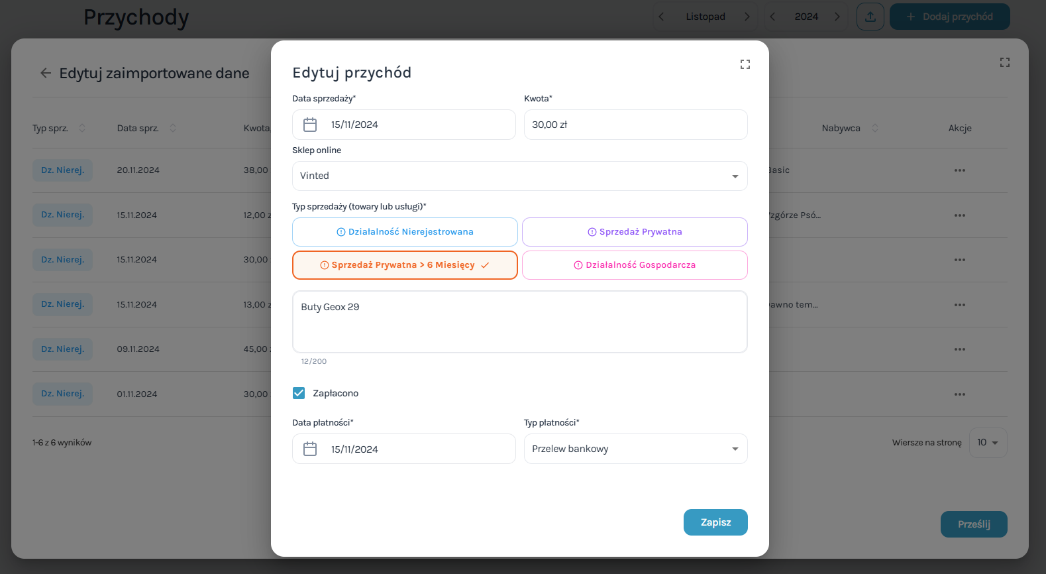Sort table by Nabywca column
The image size is (1046, 574).
[875, 128]
